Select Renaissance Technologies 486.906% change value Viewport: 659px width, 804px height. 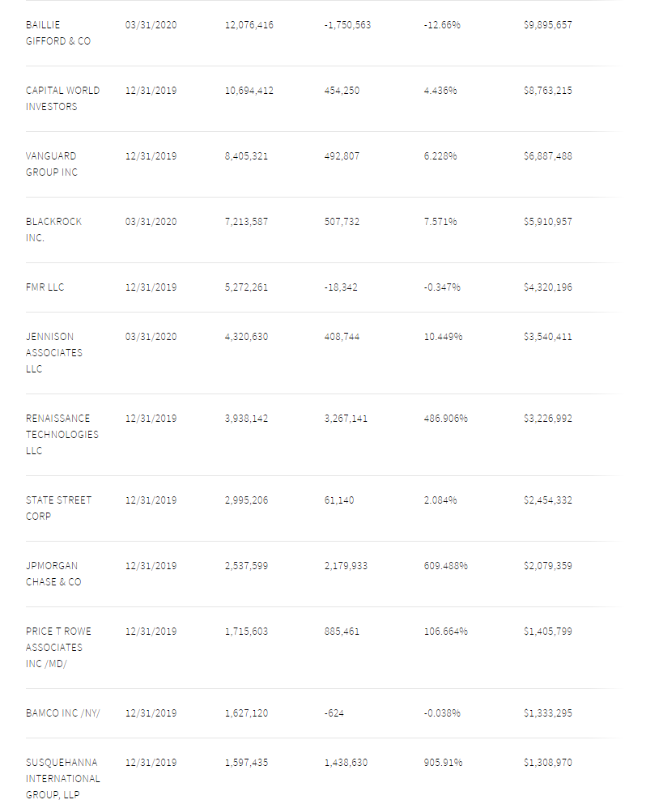[445, 419]
